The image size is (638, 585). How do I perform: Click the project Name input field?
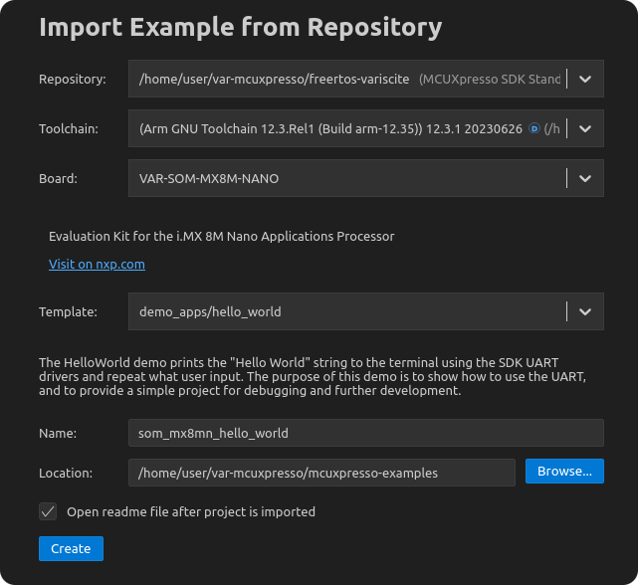point(365,433)
